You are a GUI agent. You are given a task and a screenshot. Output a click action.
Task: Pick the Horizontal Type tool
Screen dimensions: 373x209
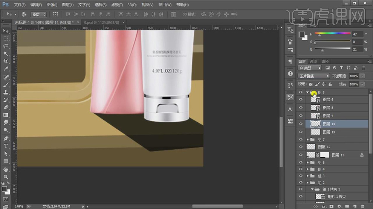(x=6, y=146)
